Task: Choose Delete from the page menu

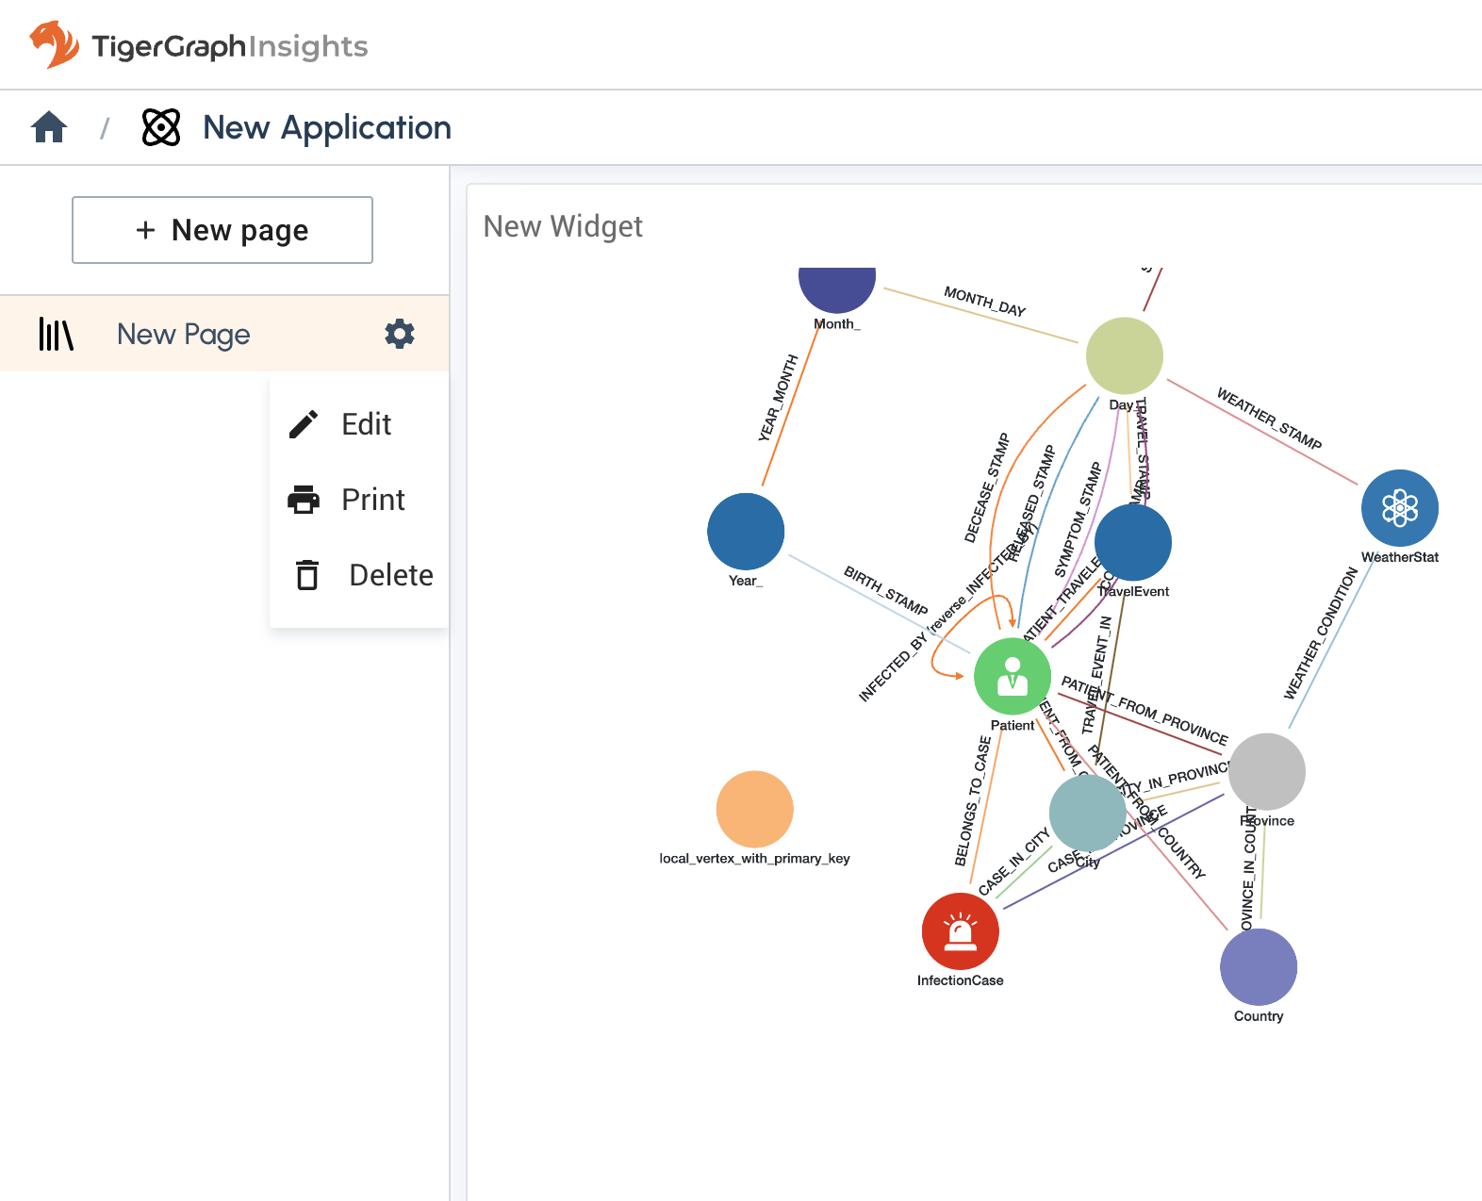Action: click(389, 575)
